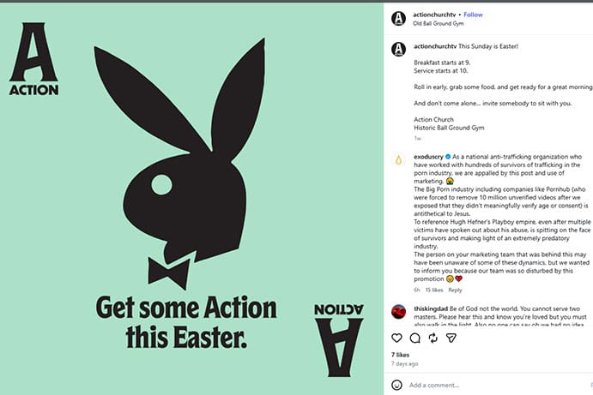The image size is (593, 395).
Task: Click the 7 days ago timestamp
Action: coord(405,364)
